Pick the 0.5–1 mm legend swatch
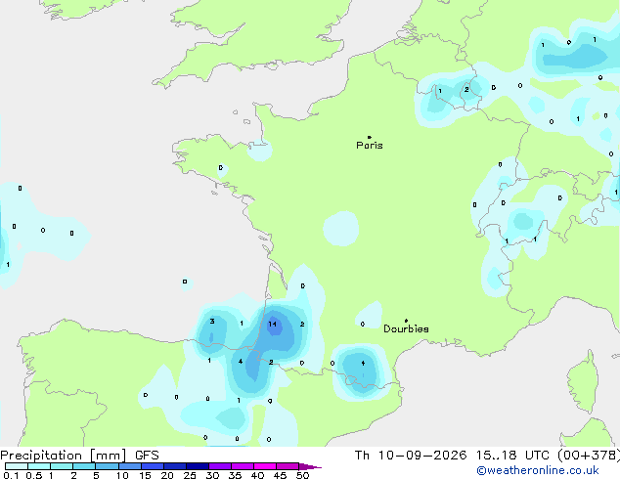 [39, 466]
